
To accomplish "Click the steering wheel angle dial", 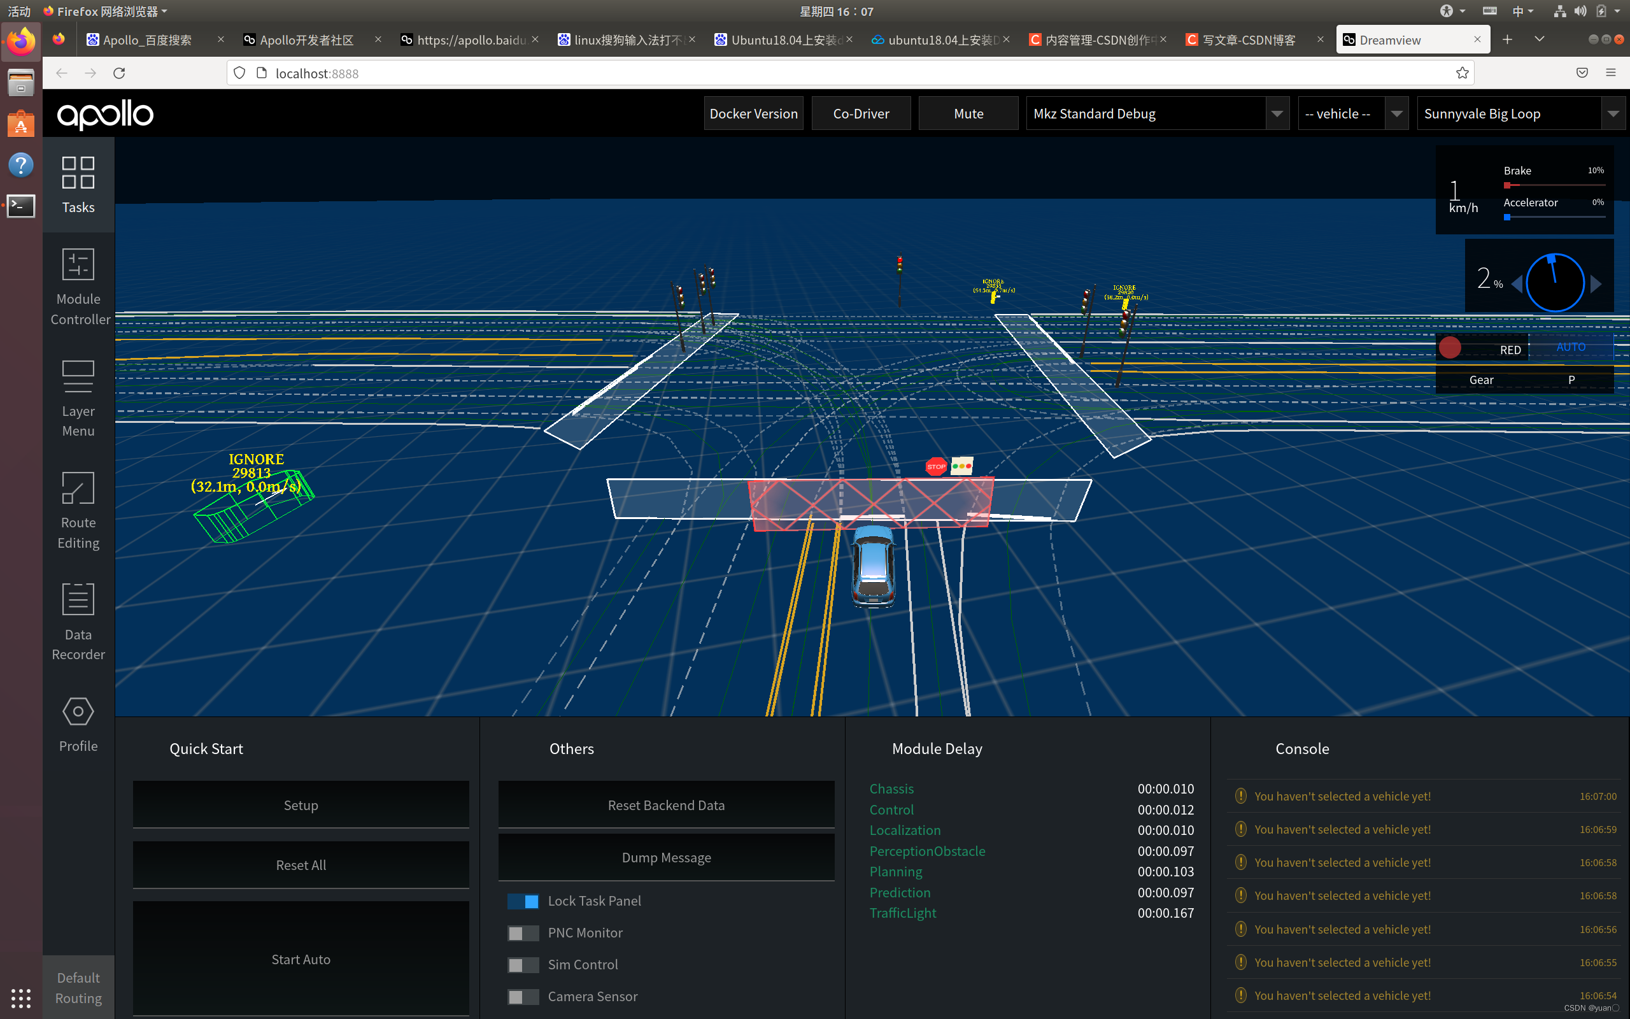I will tap(1555, 282).
